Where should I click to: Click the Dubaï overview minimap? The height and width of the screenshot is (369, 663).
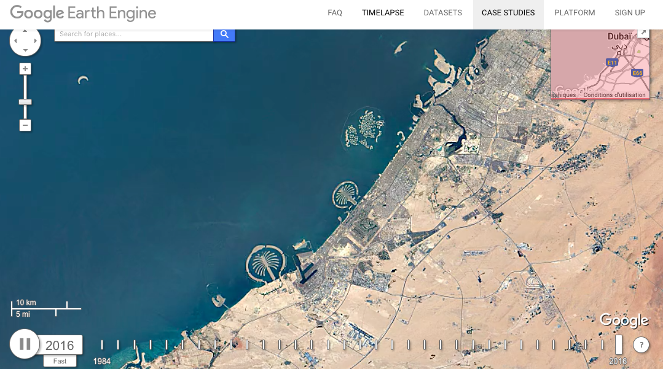(x=600, y=64)
